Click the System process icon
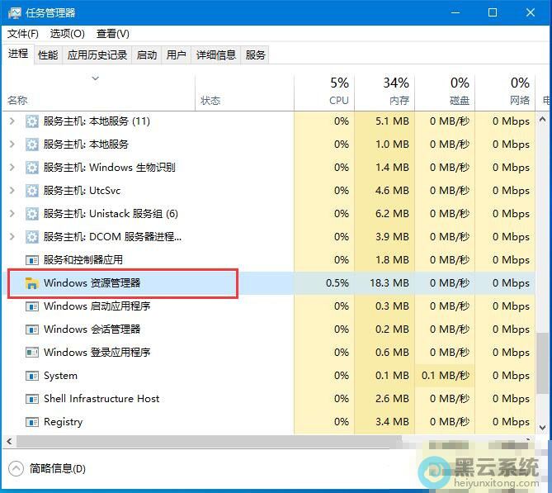 pos(32,376)
